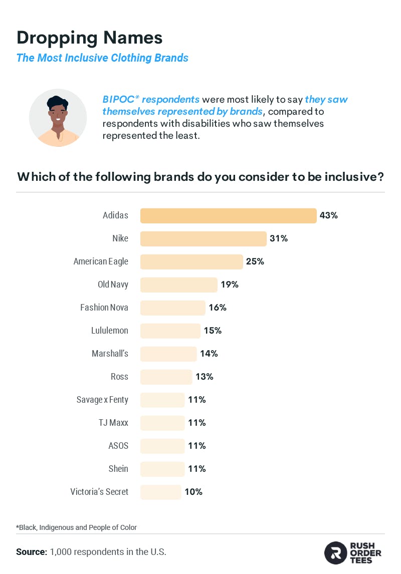This screenshot has width=401, height=574.
Task: Click the Marshall's brand label
Action: [x=110, y=354]
